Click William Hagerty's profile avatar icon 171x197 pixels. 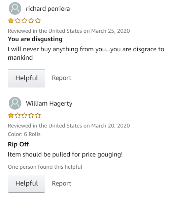(x=15, y=103)
